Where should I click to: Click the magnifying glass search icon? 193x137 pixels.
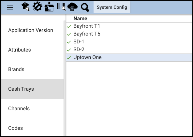[x=85, y=7]
